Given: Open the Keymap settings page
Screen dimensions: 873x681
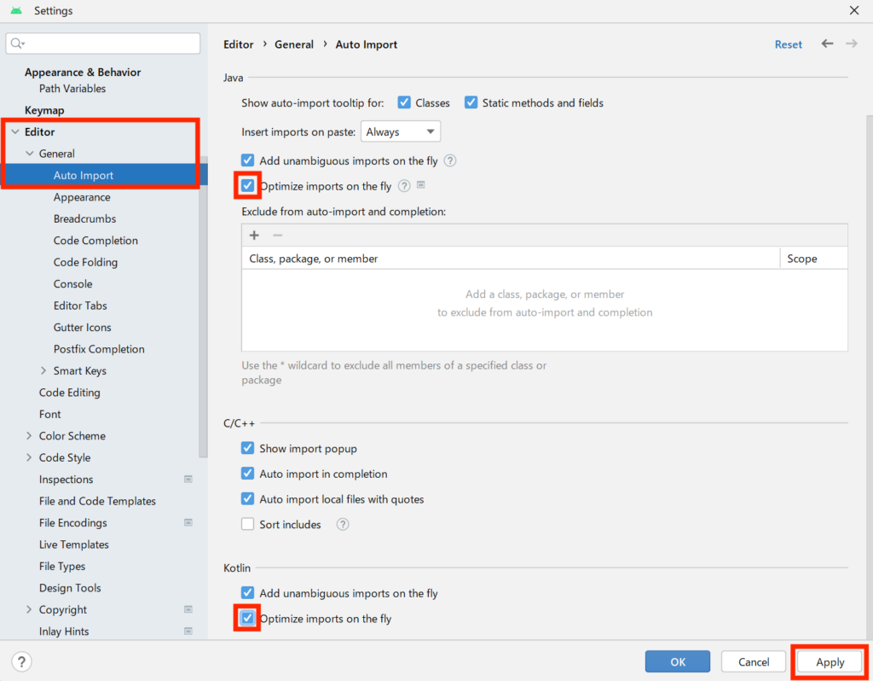Looking at the screenshot, I should tap(44, 110).
